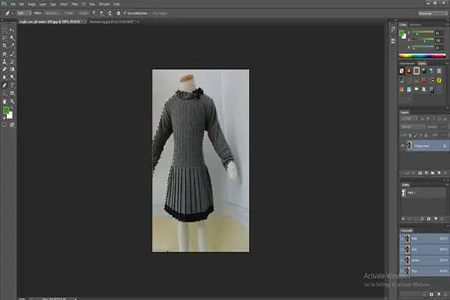Switch to the Swatches panel tab
Viewport: 450px width, 300px height.
tap(416, 24)
